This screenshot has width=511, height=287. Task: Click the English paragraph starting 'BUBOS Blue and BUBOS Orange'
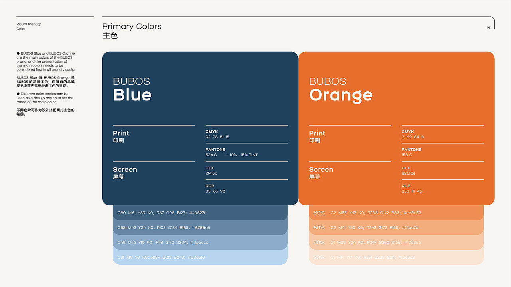click(46, 61)
